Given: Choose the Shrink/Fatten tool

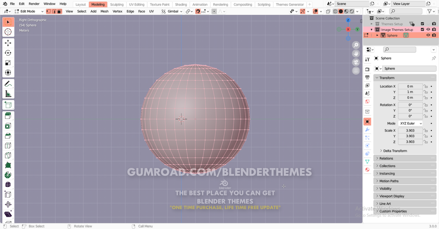Looking at the screenshot, I should [8, 205].
